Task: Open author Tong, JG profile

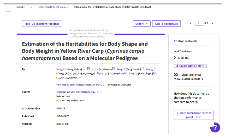Action: click(x=133, y=74)
